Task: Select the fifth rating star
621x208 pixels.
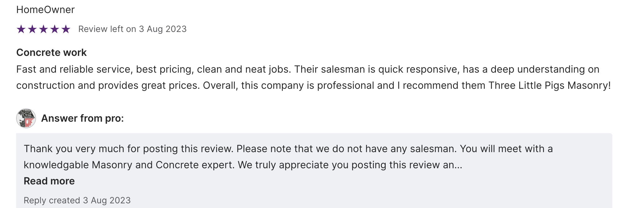Action: (x=66, y=29)
